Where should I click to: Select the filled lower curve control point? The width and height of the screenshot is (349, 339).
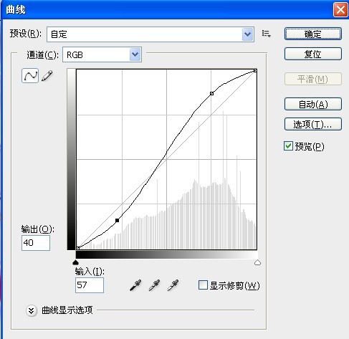click(117, 221)
